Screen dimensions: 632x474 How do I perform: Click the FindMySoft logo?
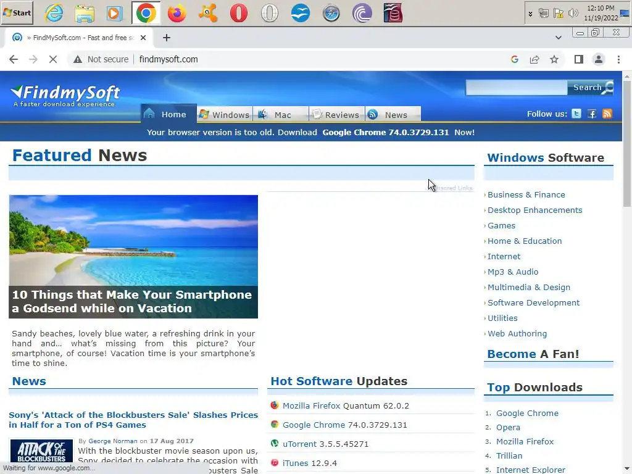[x=65, y=96]
